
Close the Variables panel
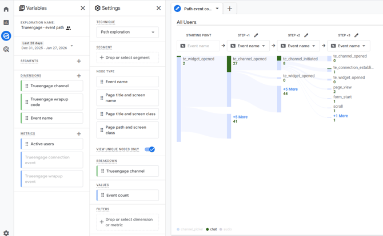click(83, 9)
